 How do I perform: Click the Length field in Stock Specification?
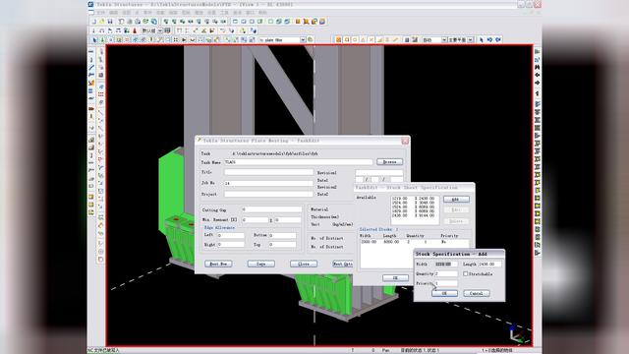tap(489, 265)
